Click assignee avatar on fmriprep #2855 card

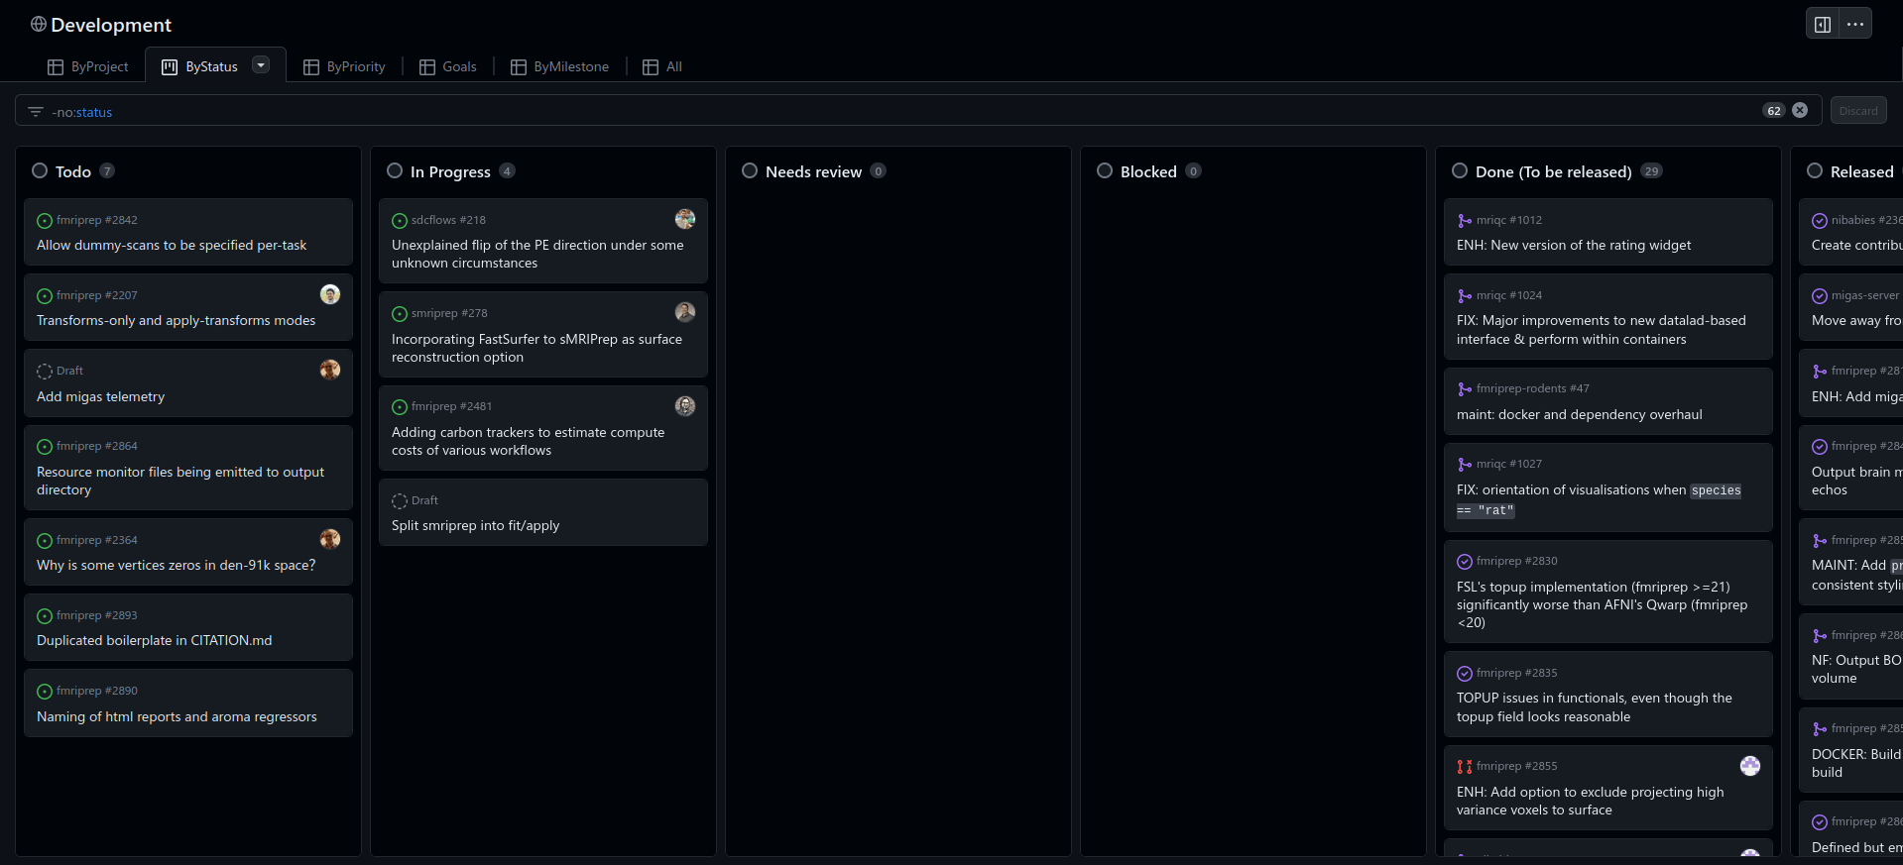(x=1750, y=766)
